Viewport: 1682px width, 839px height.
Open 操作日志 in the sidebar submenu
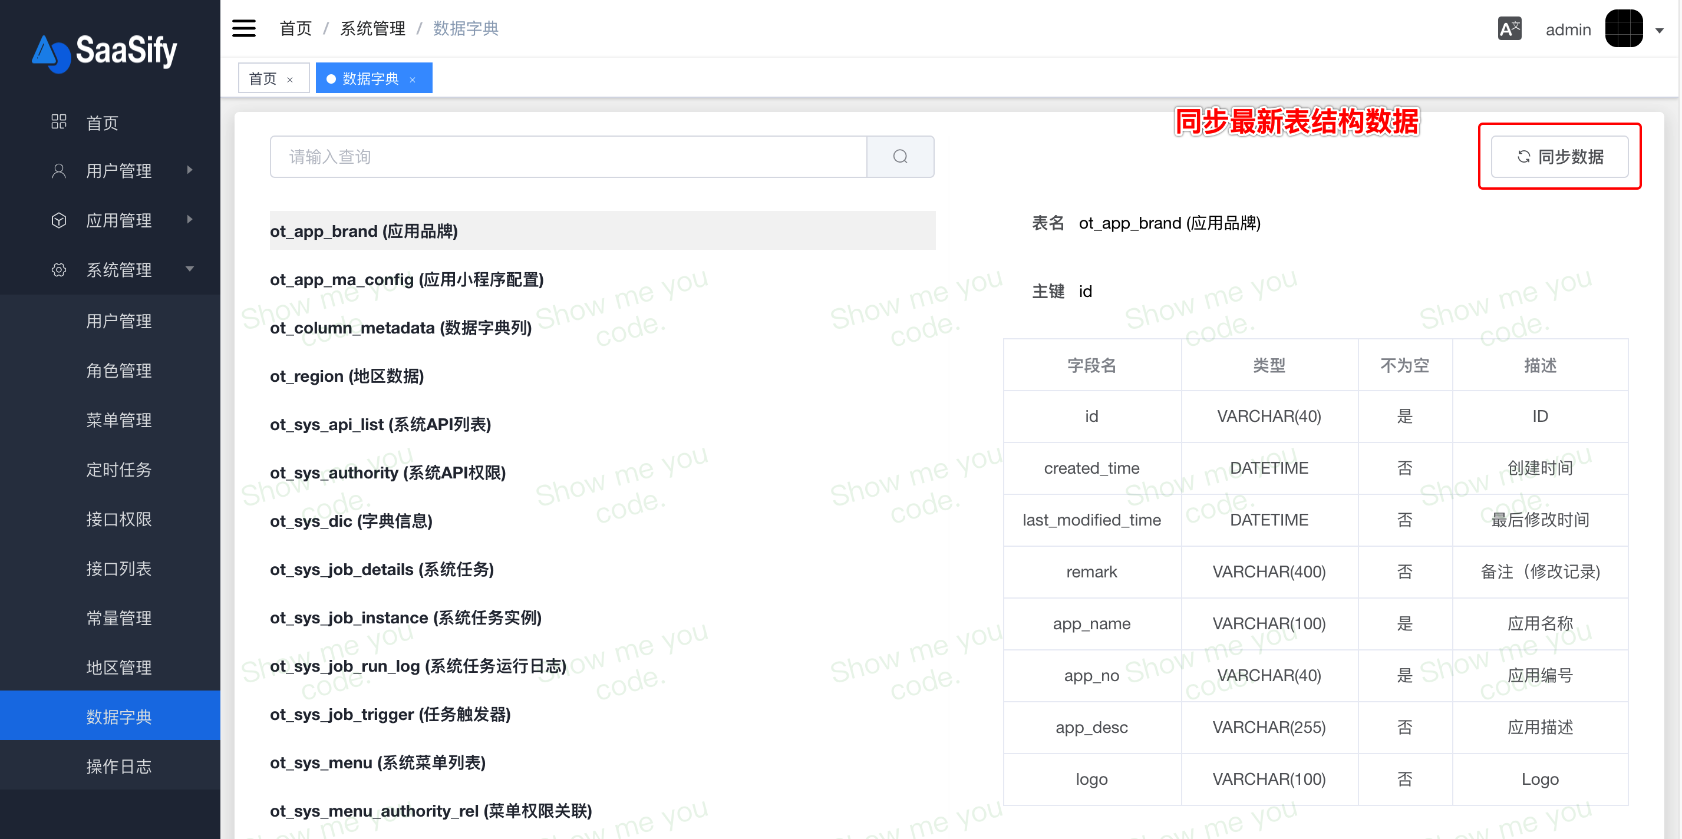tap(119, 766)
